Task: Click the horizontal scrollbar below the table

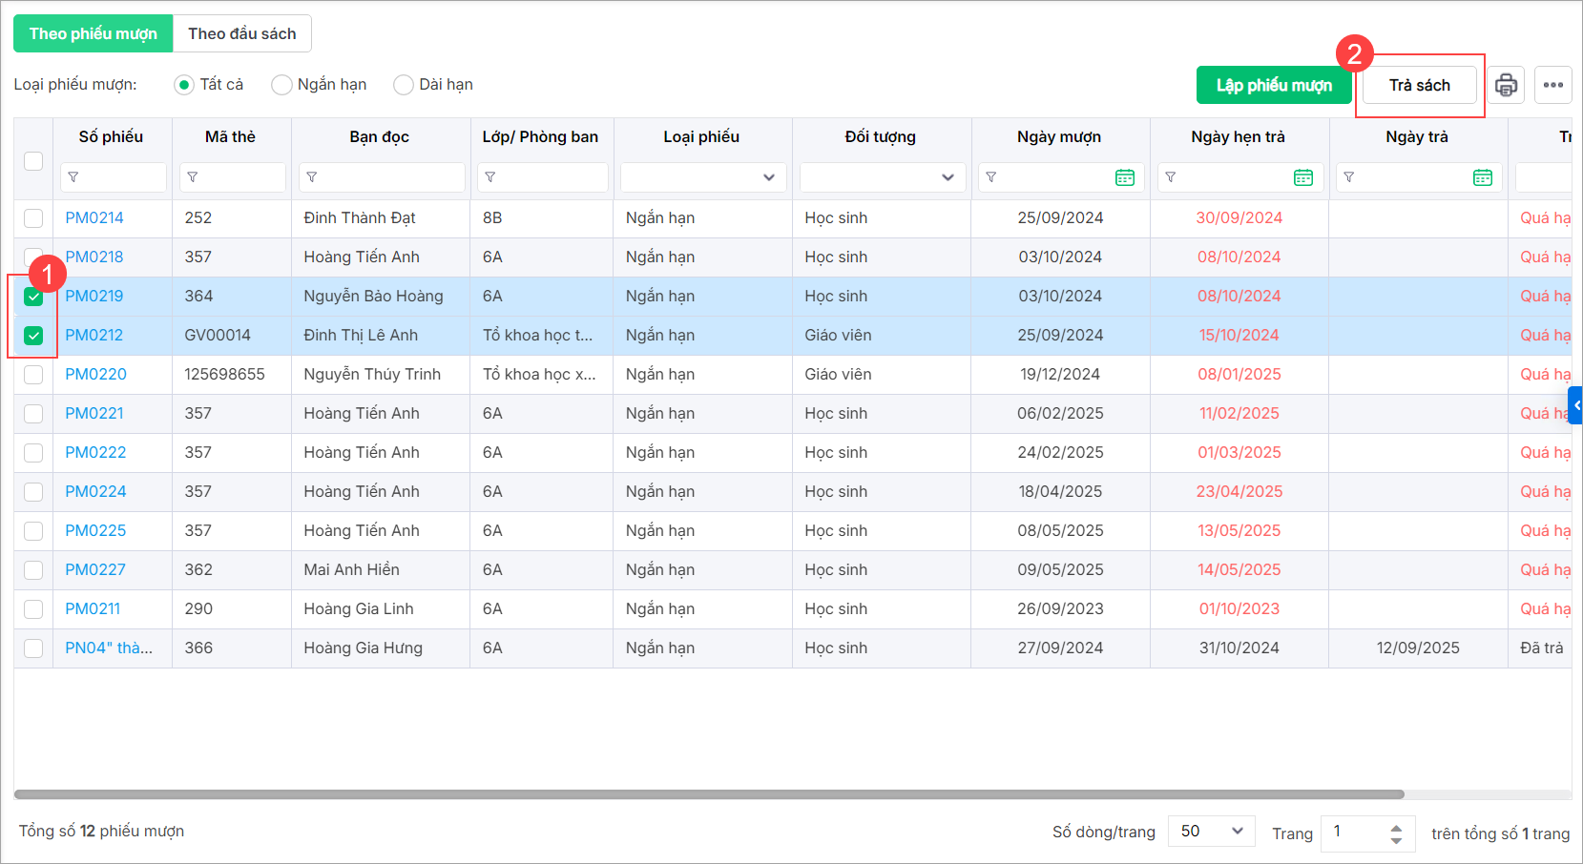Action: pos(708,794)
